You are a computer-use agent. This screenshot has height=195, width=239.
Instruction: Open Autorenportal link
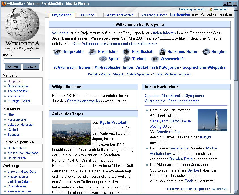[17, 120]
